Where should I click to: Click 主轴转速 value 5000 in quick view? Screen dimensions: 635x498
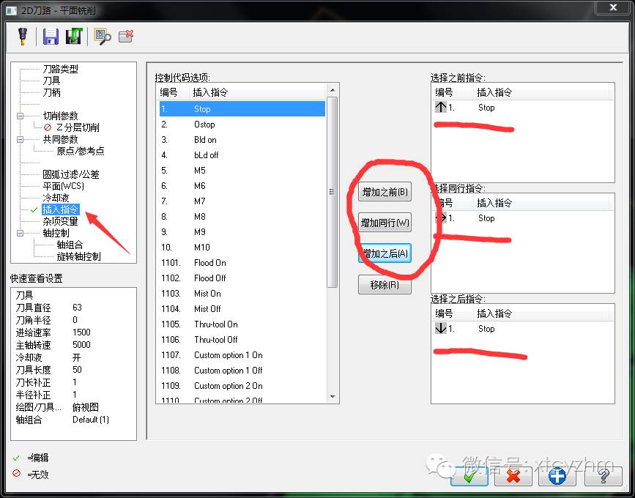[81, 344]
